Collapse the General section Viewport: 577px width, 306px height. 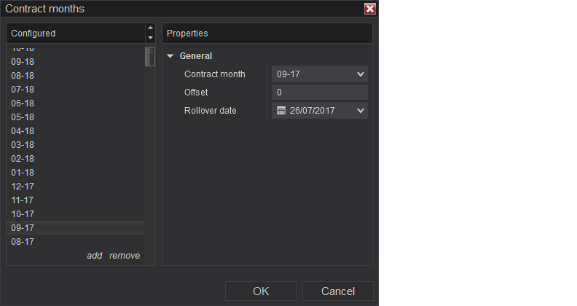[170, 56]
